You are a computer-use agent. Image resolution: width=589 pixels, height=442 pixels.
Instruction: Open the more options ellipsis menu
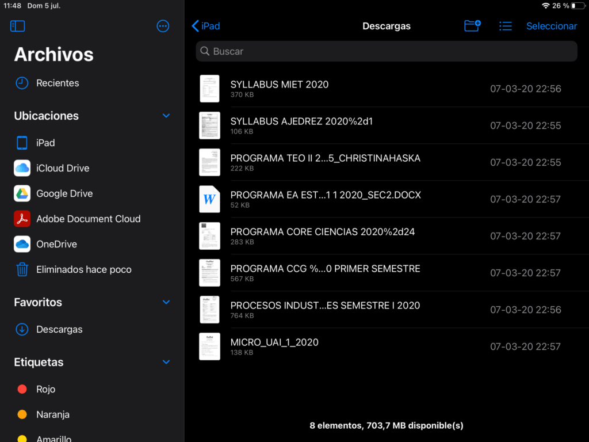(163, 26)
